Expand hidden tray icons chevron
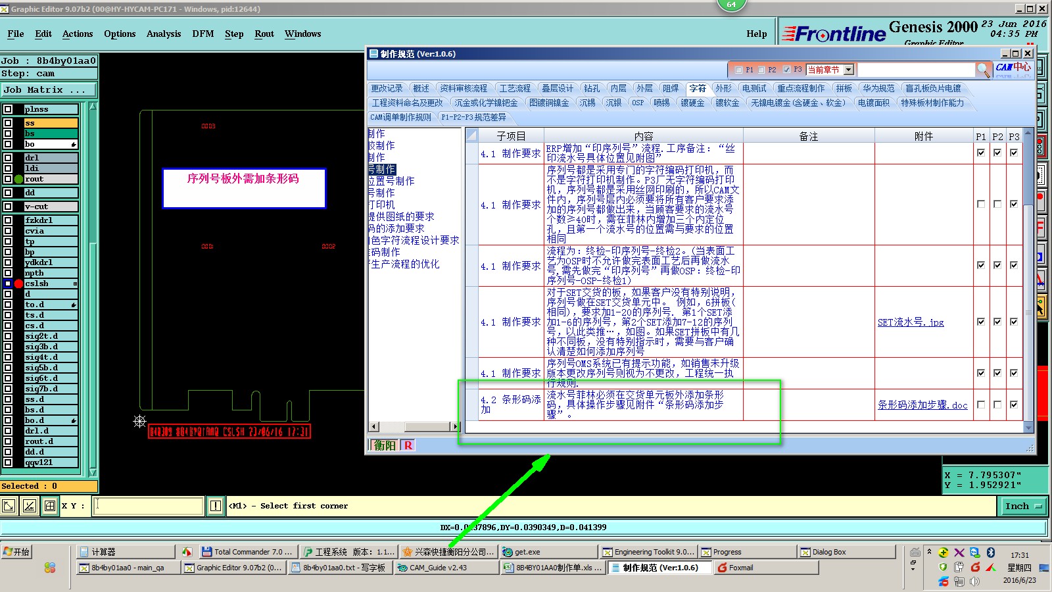Screen dimensions: 1052x592 coord(929,551)
